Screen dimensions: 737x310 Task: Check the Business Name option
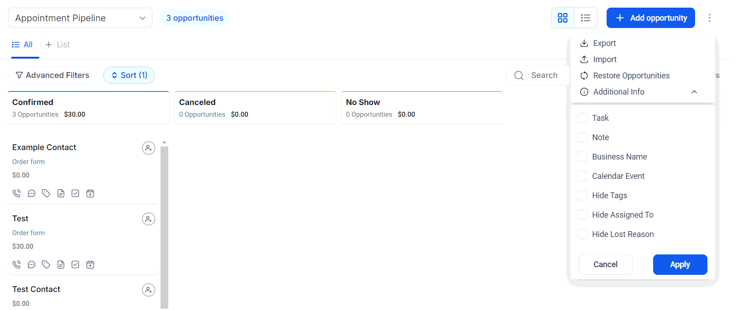coord(583,157)
